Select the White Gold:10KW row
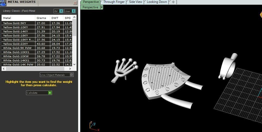Viewport: 262px width, 132px height. point(37,56)
